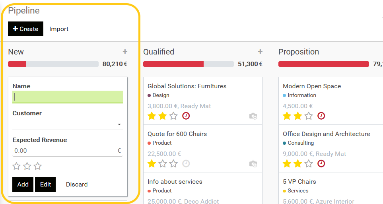
Task: Toggle second star on Quote for 600 Chairs
Action: click(163, 163)
